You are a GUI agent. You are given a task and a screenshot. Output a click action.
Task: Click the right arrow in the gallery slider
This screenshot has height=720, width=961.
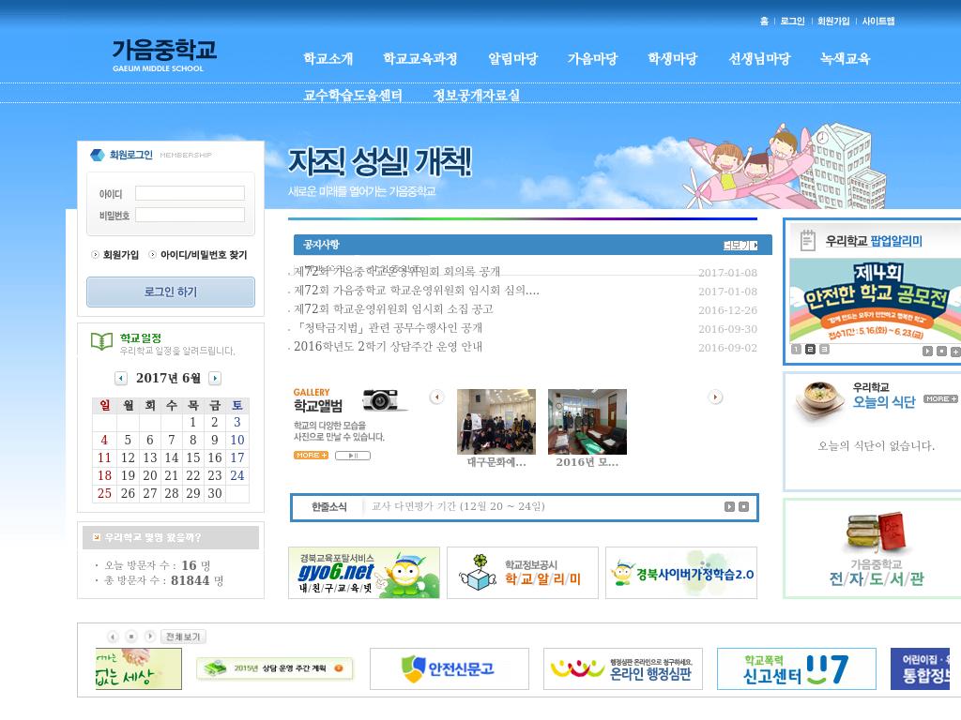point(716,397)
